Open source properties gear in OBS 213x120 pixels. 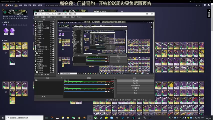coord(42,75)
